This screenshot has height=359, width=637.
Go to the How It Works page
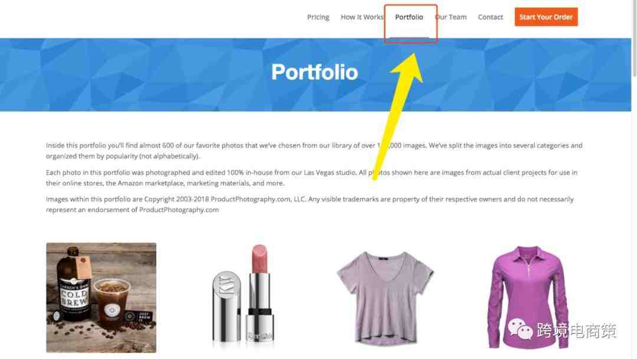(362, 17)
